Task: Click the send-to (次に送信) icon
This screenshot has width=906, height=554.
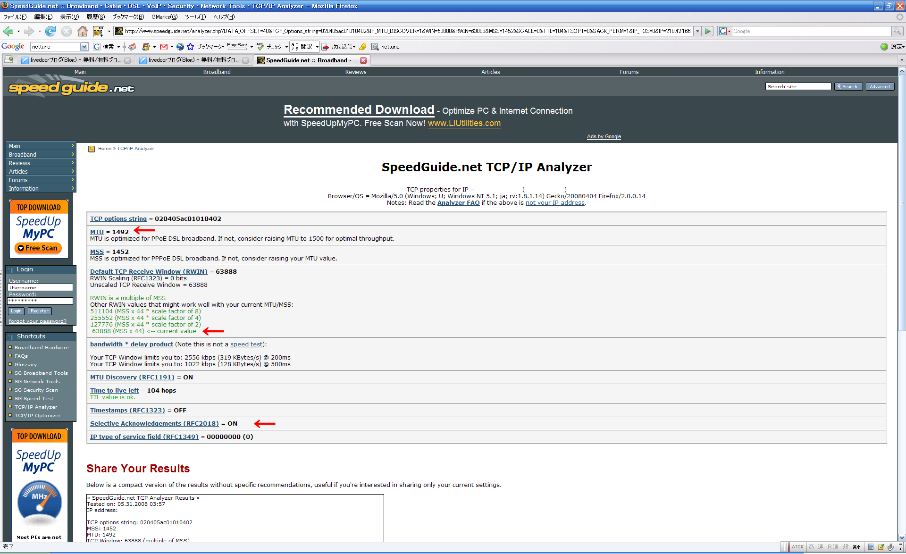Action: click(326, 47)
